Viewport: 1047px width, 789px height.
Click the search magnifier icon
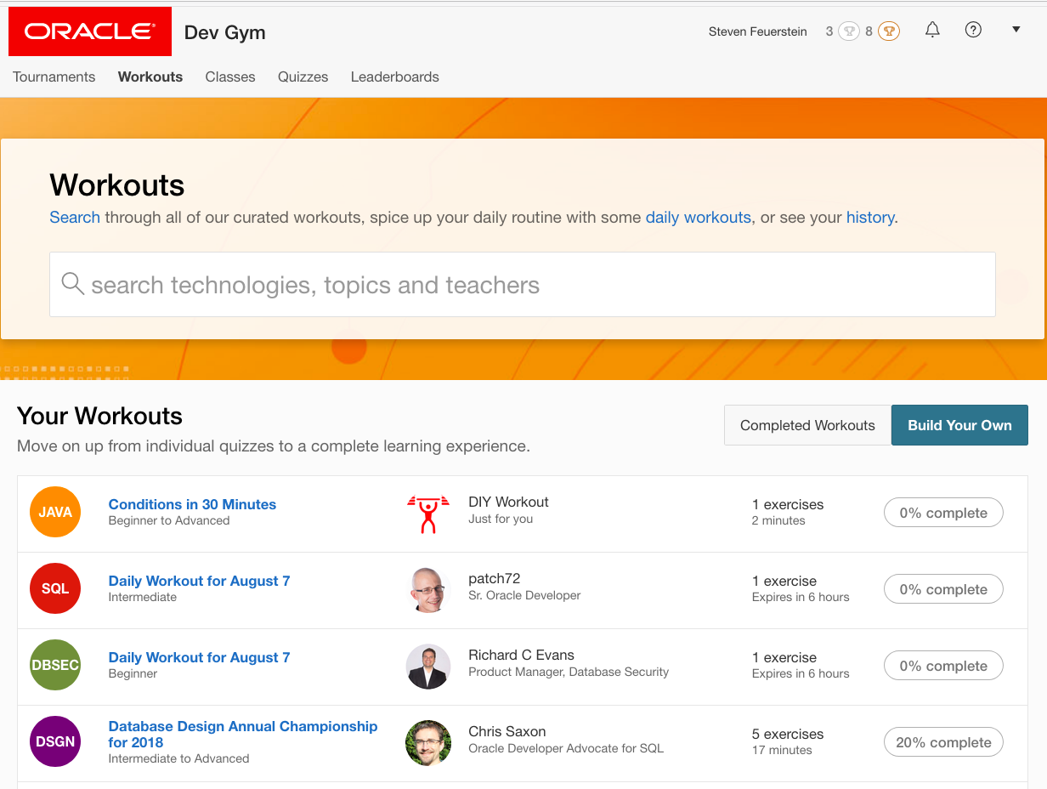pyautogui.click(x=73, y=284)
